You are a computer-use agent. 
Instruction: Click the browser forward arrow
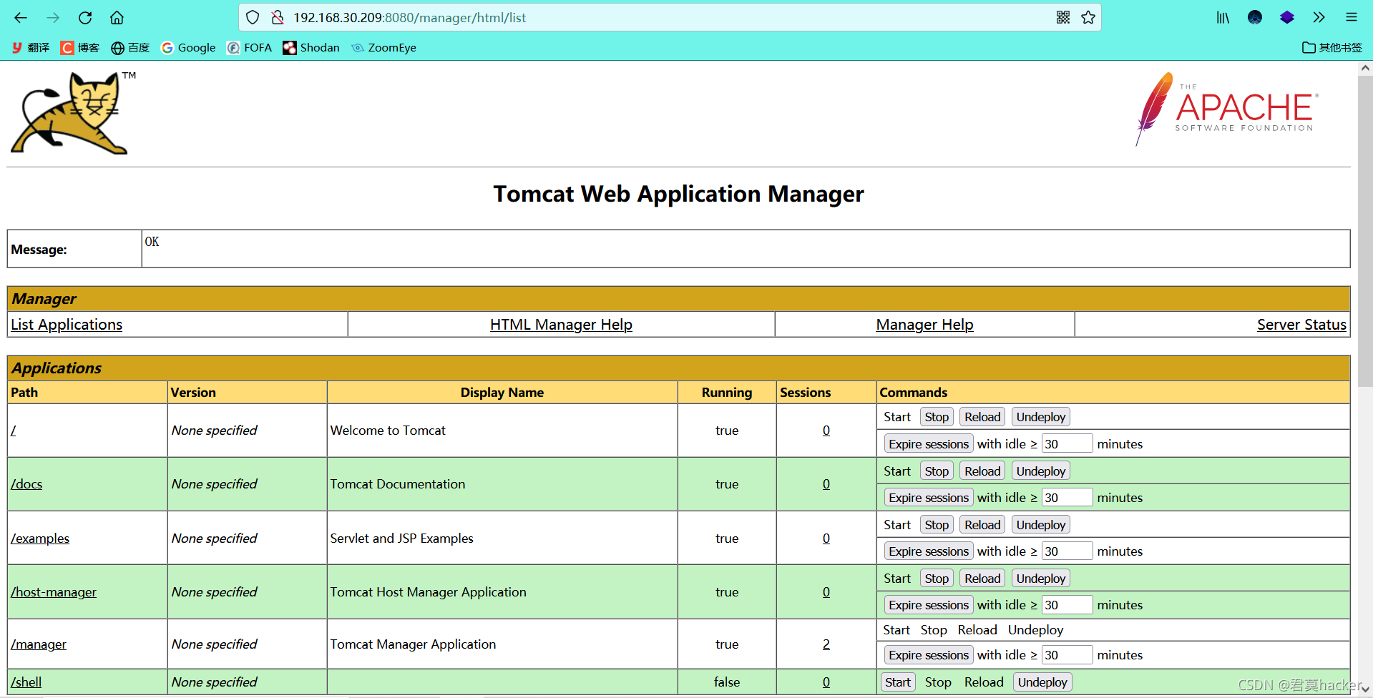point(53,17)
